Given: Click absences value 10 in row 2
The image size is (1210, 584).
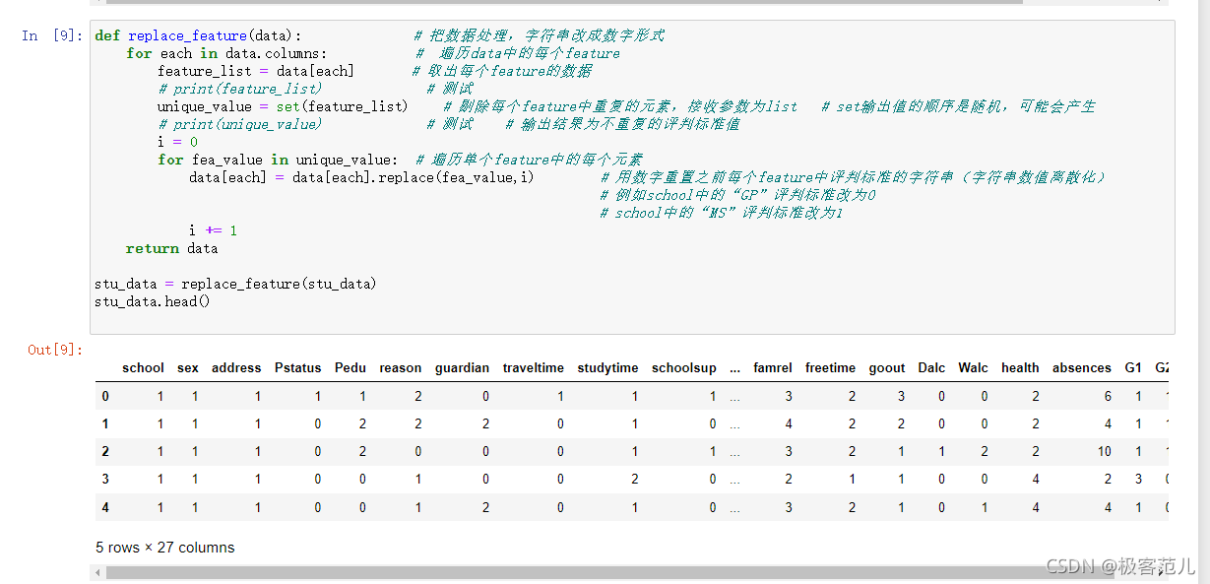Looking at the screenshot, I should [1105, 451].
